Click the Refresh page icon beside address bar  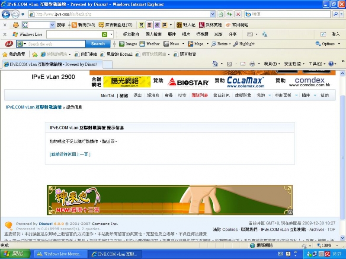click(x=230, y=14)
